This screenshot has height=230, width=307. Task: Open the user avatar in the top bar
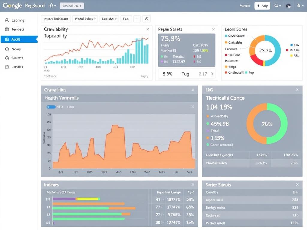pos(288,5)
